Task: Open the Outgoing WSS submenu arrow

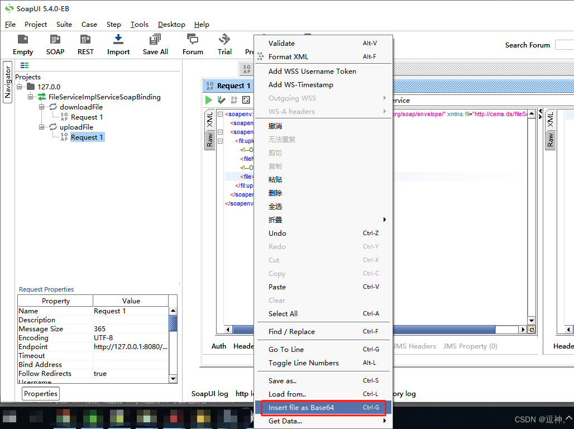Action: tap(385, 98)
